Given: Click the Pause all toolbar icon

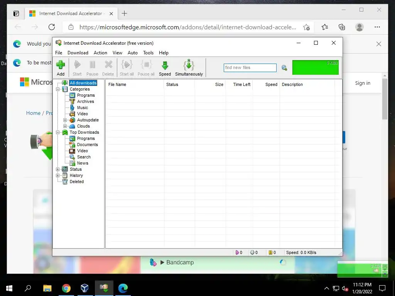Looking at the screenshot, I should (146, 68).
